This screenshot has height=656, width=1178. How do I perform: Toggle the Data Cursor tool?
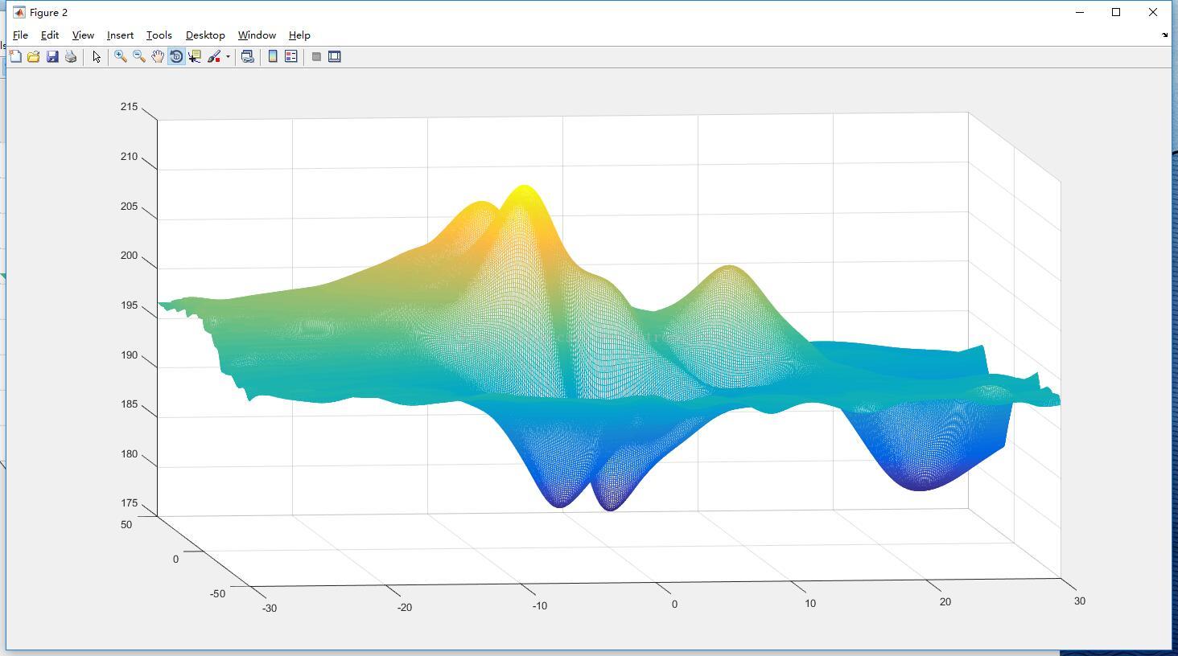pyautogui.click(x=195, y=56)
